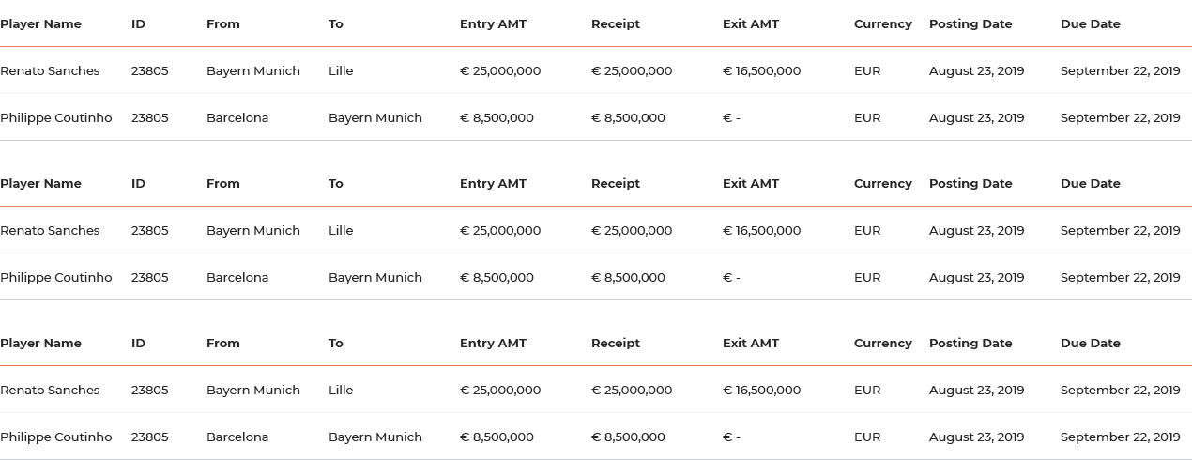Viewport: 1192px width, 460px height.
Task: Click the Currency header in the second table
Action: click(x=882, y=184)
